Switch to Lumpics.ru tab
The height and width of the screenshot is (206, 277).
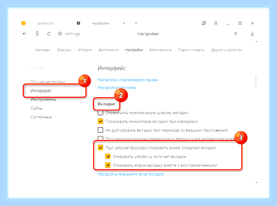(46, 23)
